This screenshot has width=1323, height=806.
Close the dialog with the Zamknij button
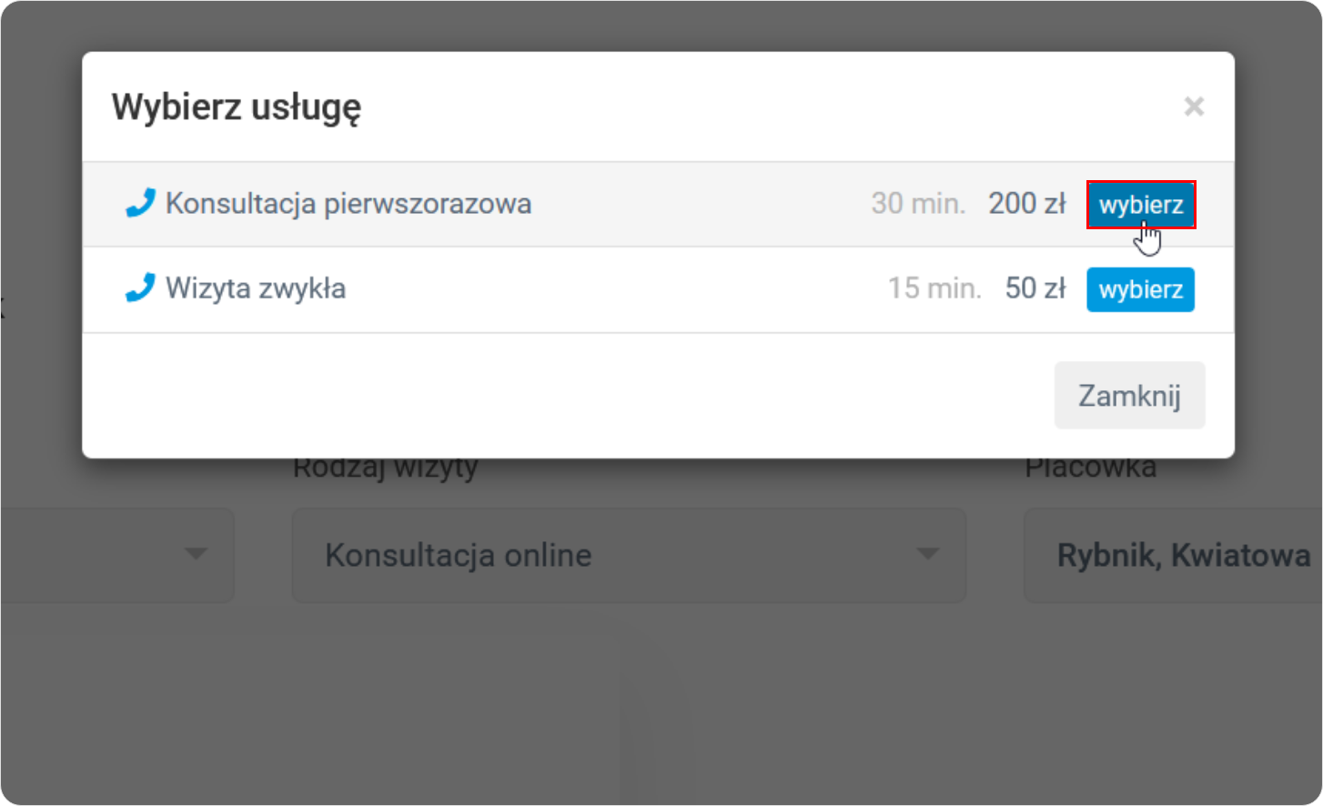pos(1129,396)
